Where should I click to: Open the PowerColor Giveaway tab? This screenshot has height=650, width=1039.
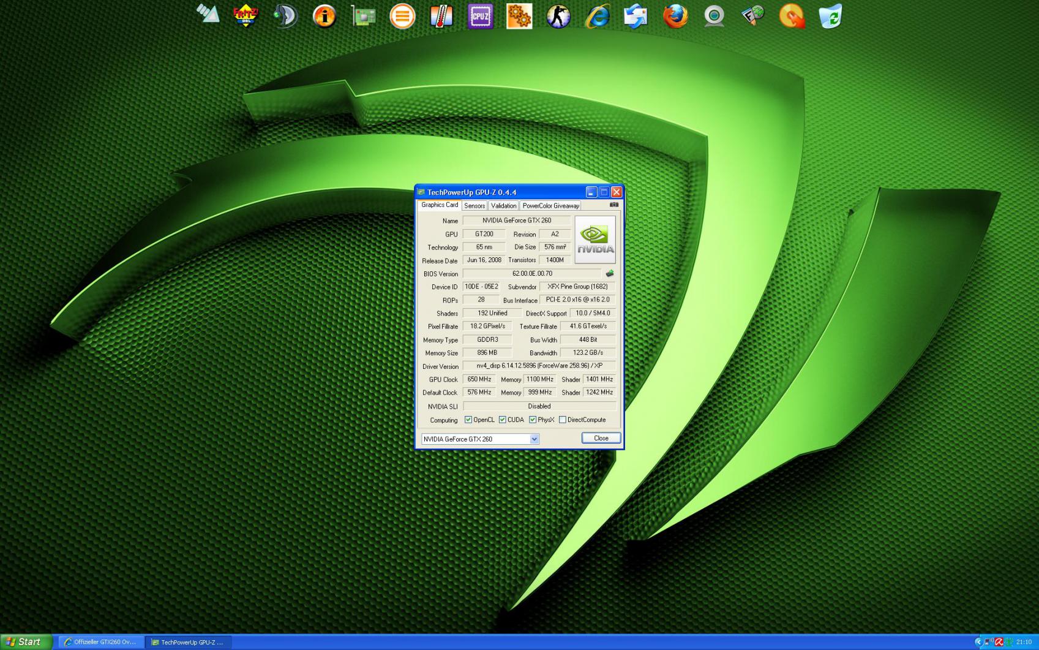click(550, 206)
